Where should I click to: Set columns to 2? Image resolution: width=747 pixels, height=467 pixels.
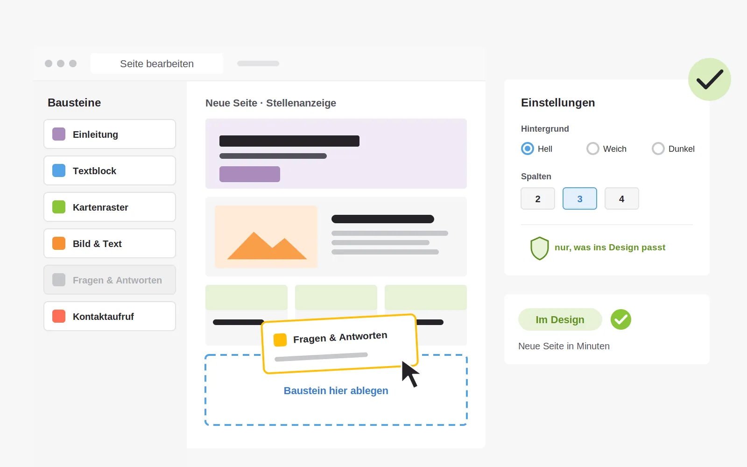[538, 198]
